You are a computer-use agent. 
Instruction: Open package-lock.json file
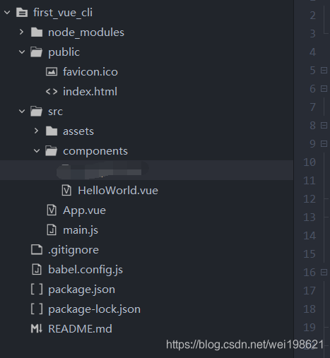pyautogui.click(x=94, y=309)
